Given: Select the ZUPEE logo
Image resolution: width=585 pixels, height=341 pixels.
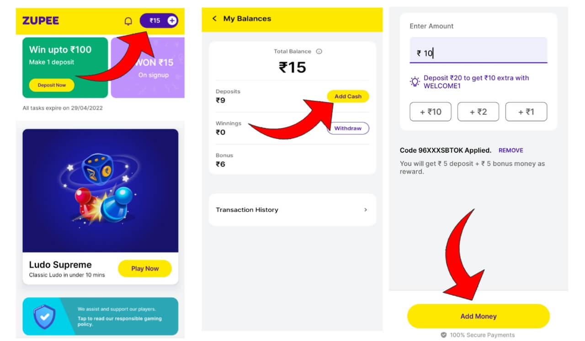Looking at the screenshot, I should click(x=41, y=21).
